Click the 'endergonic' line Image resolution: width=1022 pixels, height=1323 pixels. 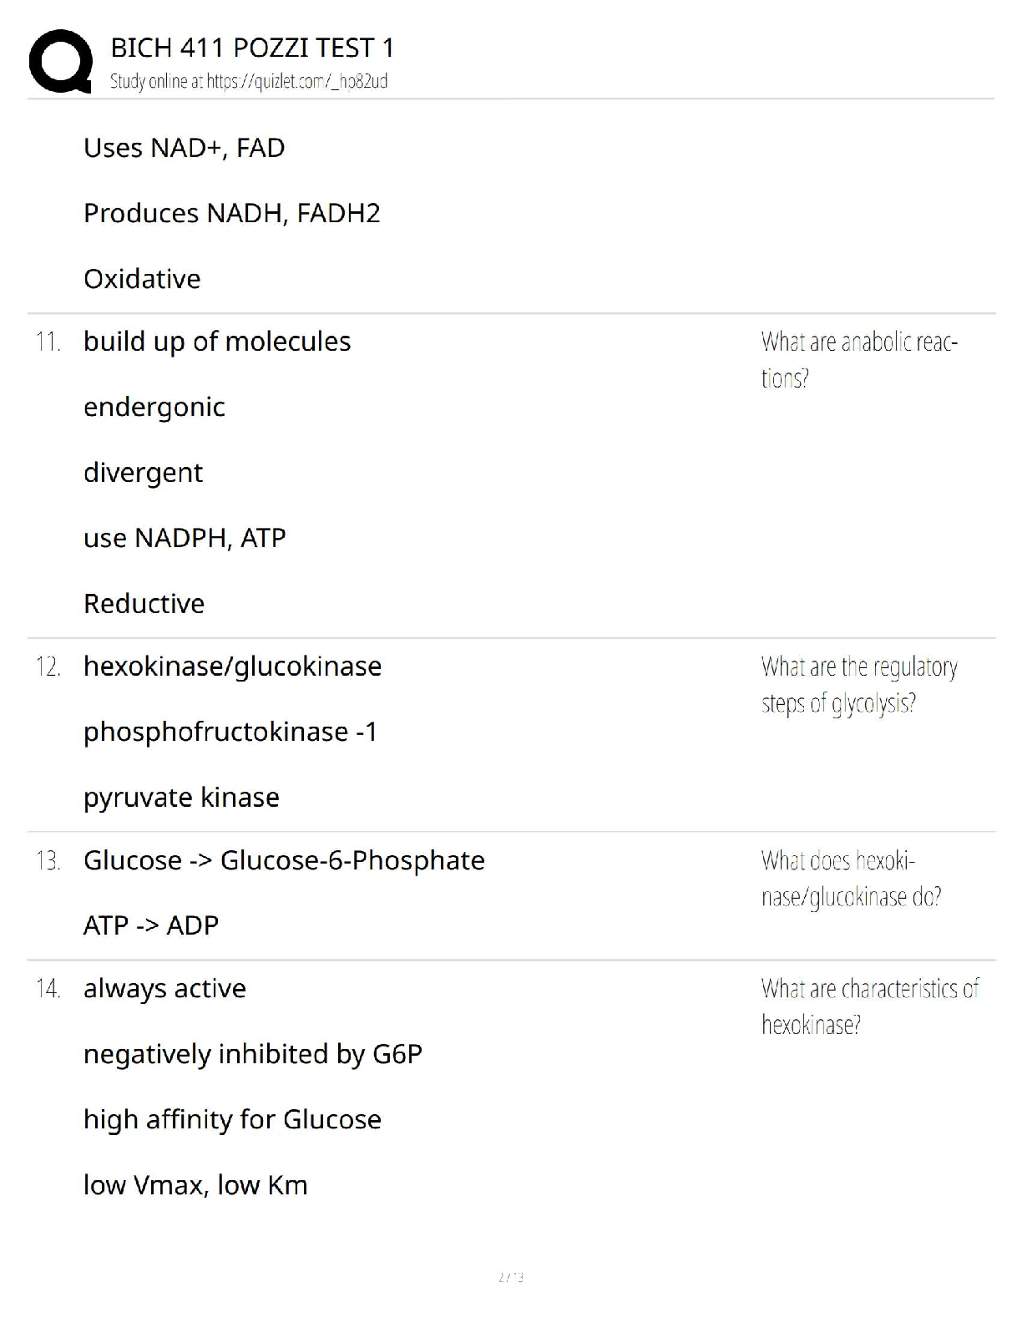[154, 408]
